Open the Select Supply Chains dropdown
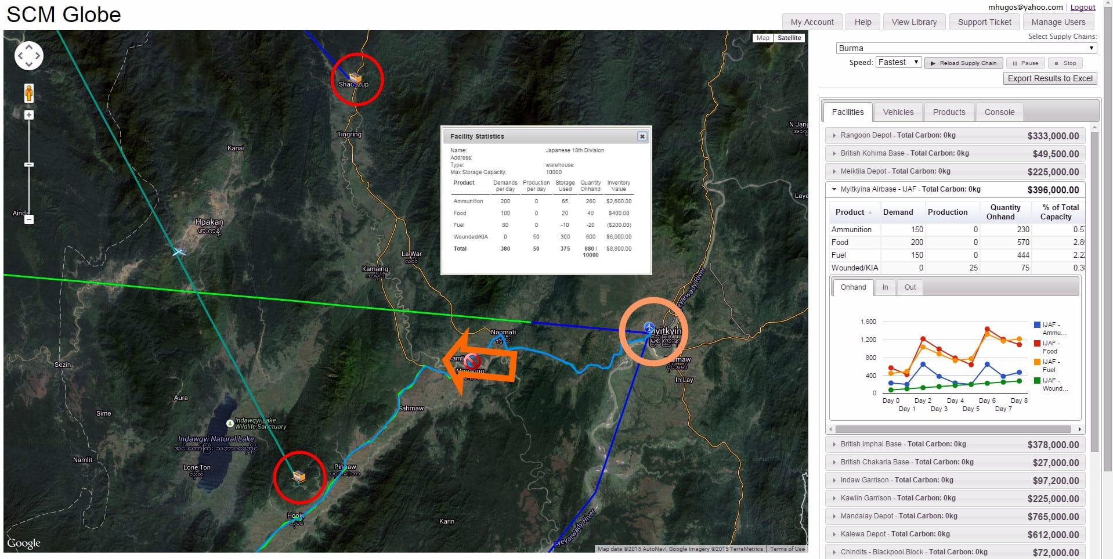This screenshot has width=1113, height=559. point(966,48)
